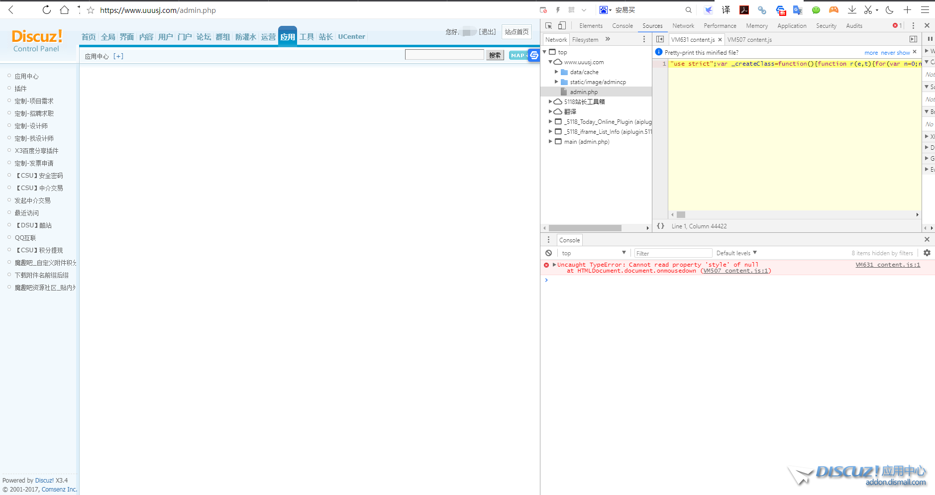The width and height of the screenshot is (935, 495).
Task: Switch to the Network DevTools tab
Action: point(683,26)
